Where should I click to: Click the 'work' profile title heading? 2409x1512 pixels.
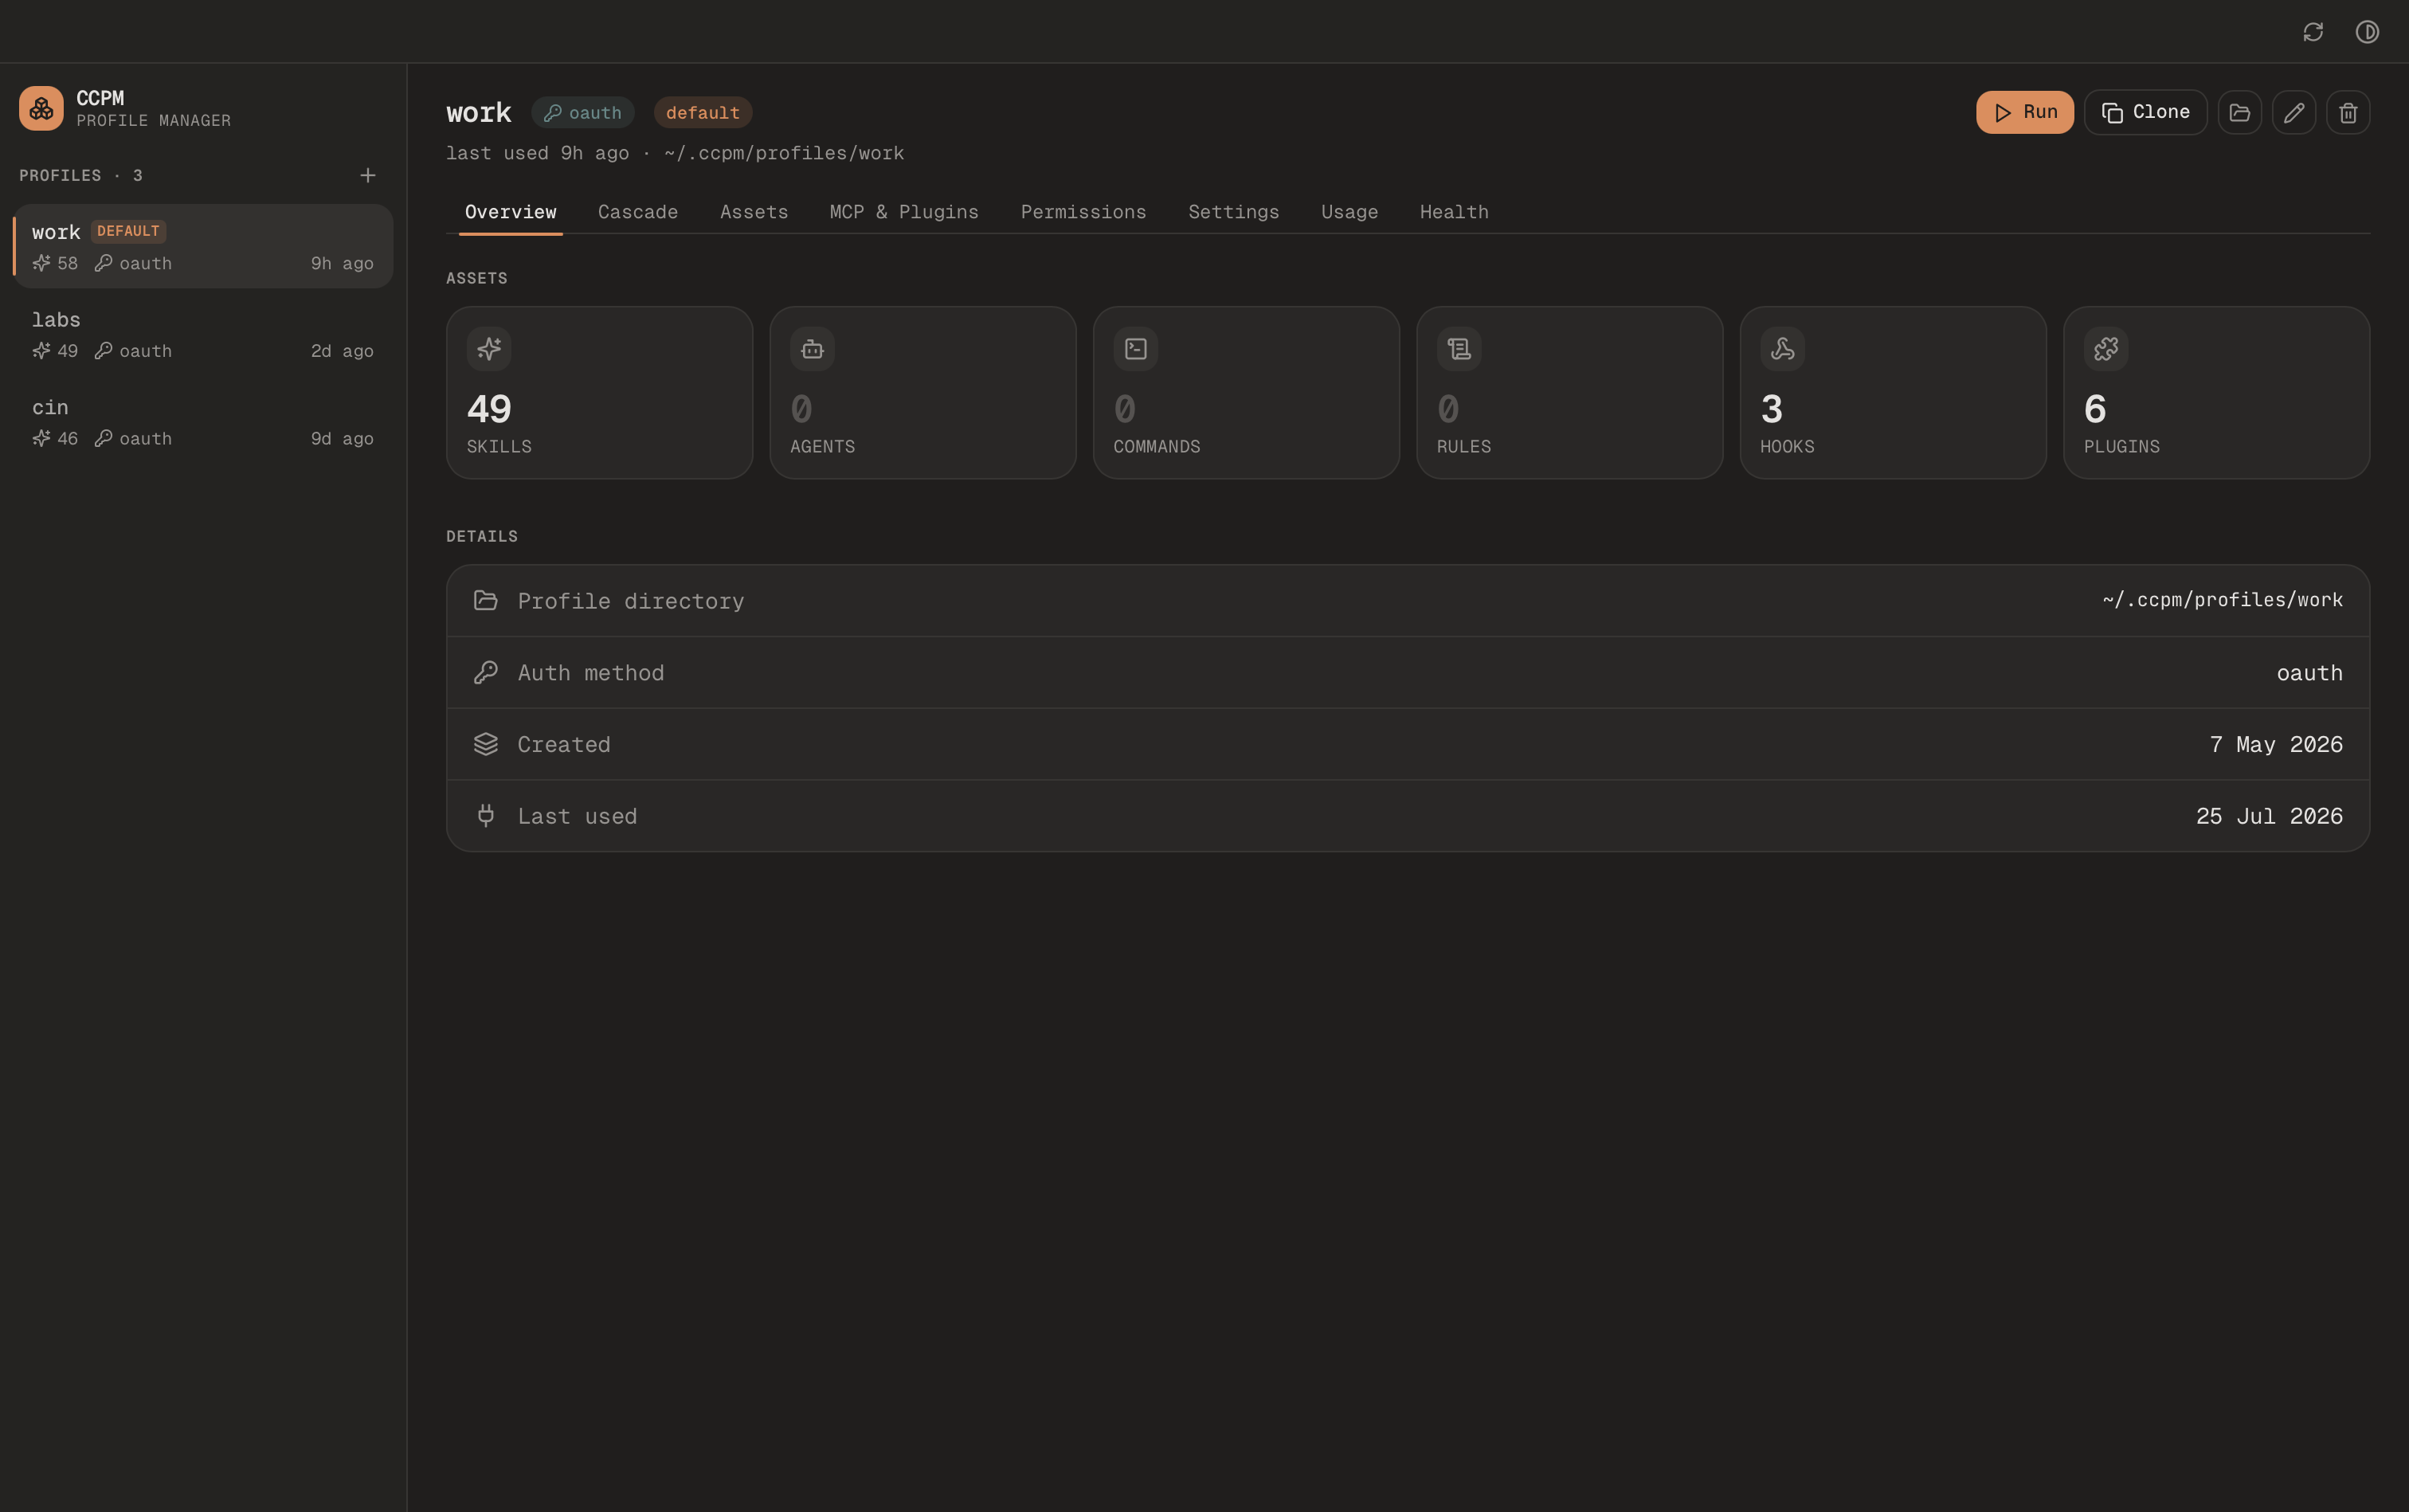pos(479,113)
